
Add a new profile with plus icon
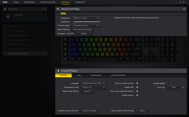pos(43,9)
